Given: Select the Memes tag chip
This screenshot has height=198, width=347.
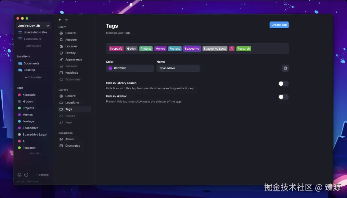Looking at the screenshot, I should click(161, 49).
